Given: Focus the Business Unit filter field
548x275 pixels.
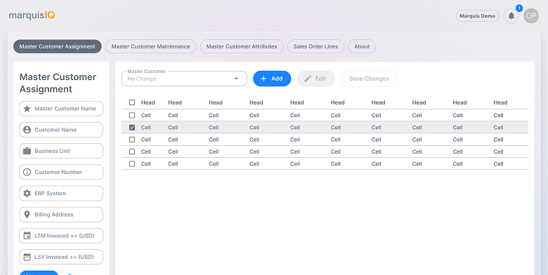Looking at the screenshot, I should tap(61, 151).
